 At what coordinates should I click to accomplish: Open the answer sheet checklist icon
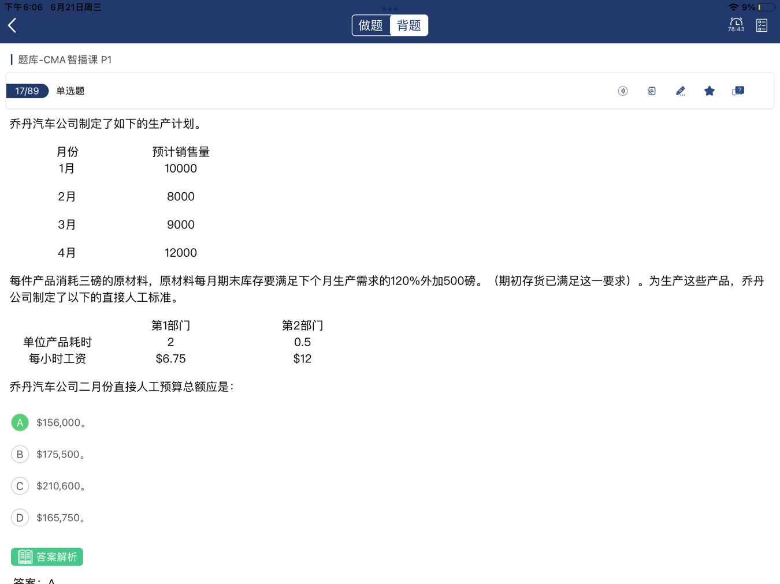coord(762,25)
